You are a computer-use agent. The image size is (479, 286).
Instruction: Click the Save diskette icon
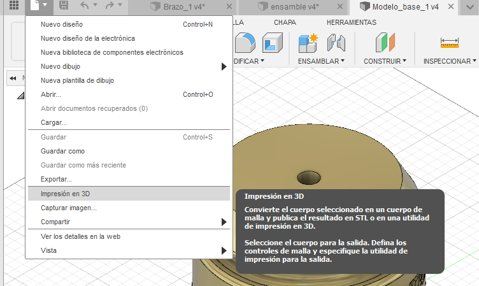click(64, 5)
